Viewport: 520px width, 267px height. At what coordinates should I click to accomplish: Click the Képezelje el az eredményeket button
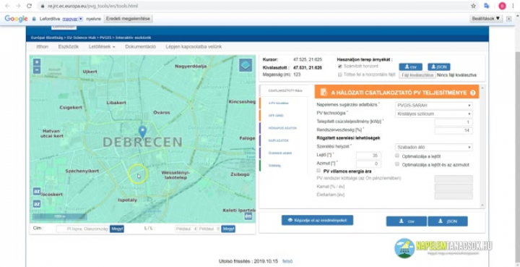click(317, 220)
